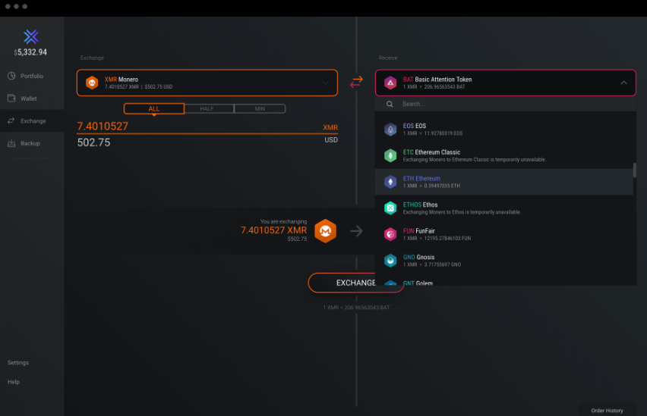Click the Monero icon in the Exchange selector
647x416 pixels.
click(92, 83)
